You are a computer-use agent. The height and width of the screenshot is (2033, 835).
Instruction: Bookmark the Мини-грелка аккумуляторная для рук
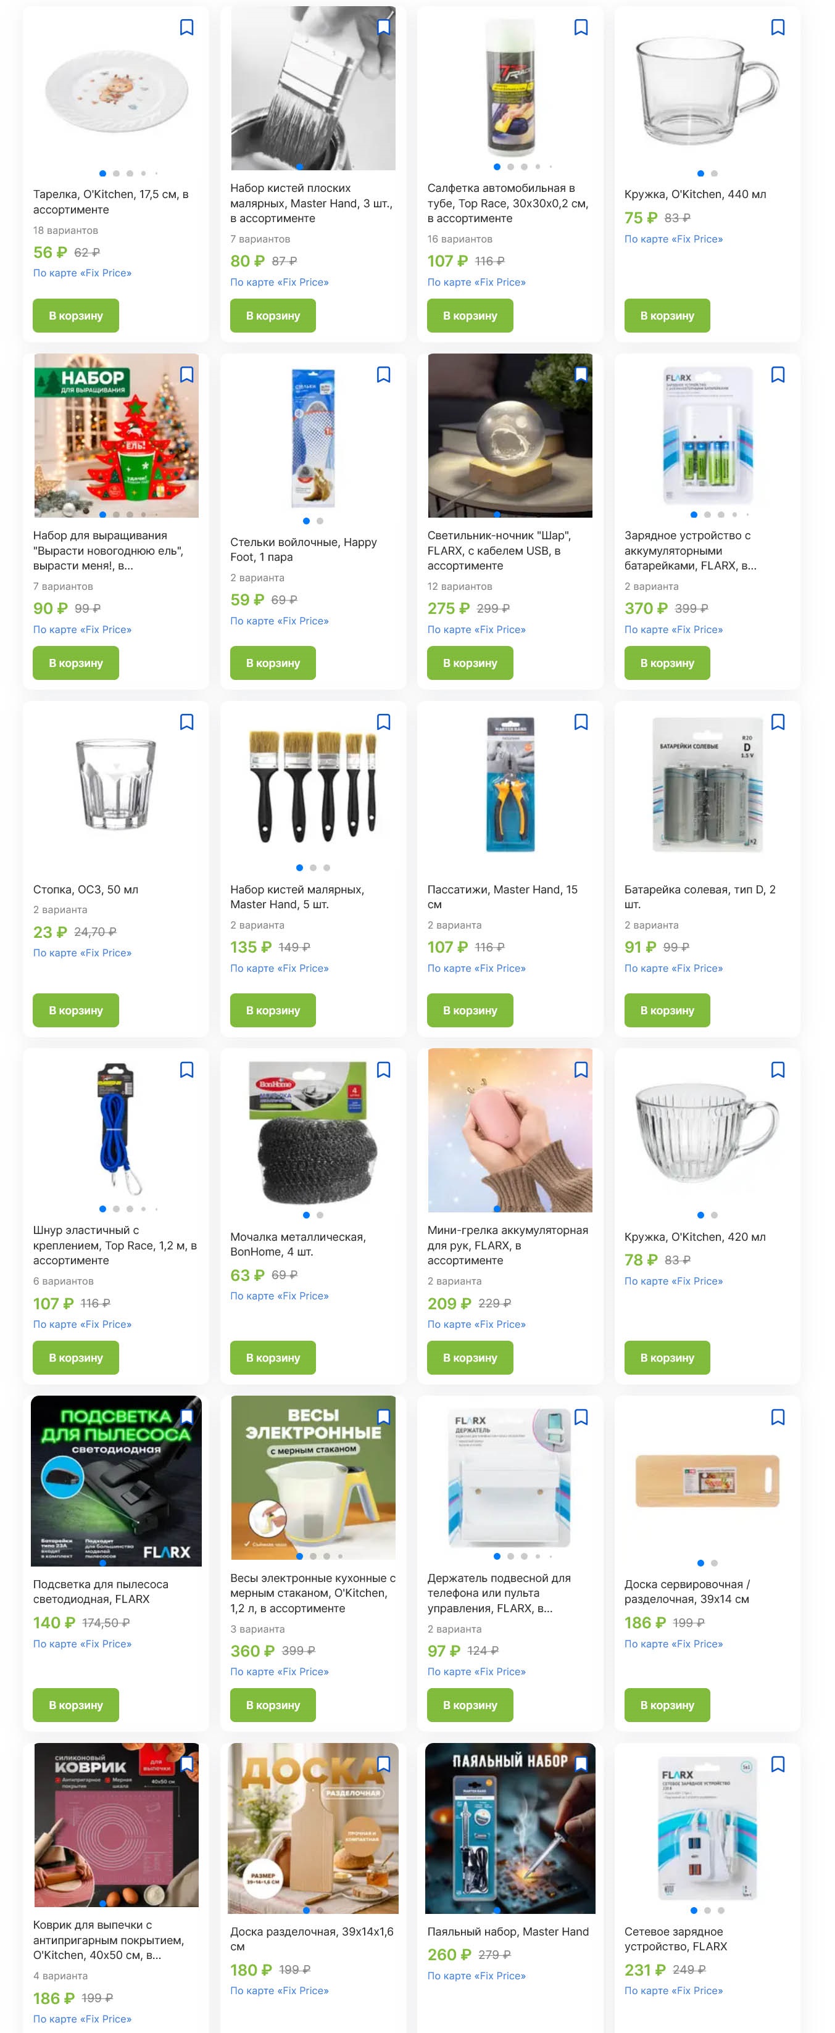[x=581, y=1070]
